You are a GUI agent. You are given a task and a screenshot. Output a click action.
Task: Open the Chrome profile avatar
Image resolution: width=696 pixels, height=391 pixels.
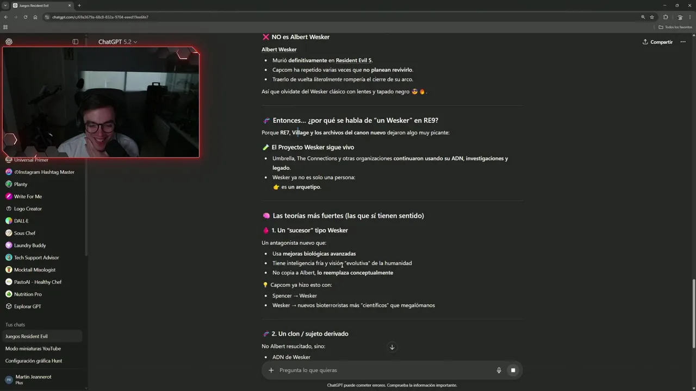680,17
